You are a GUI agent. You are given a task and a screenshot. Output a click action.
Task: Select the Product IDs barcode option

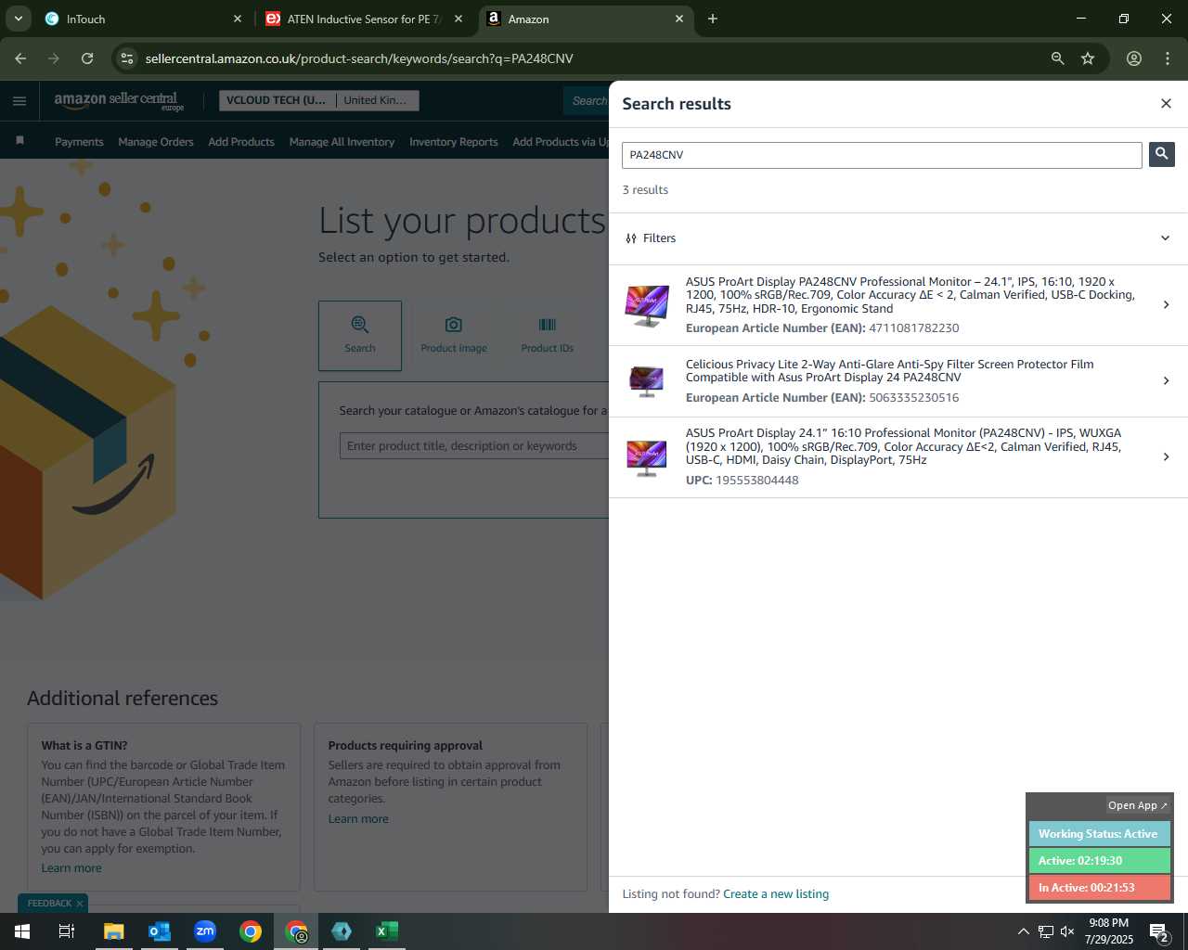tap(547, 335)
